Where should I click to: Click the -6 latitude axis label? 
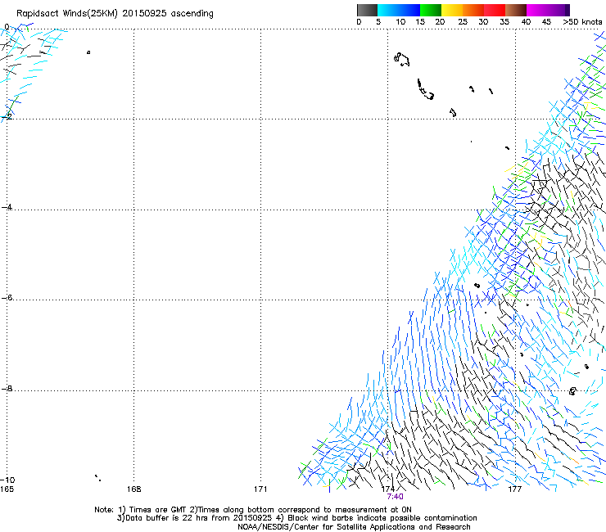coord(7,298)
